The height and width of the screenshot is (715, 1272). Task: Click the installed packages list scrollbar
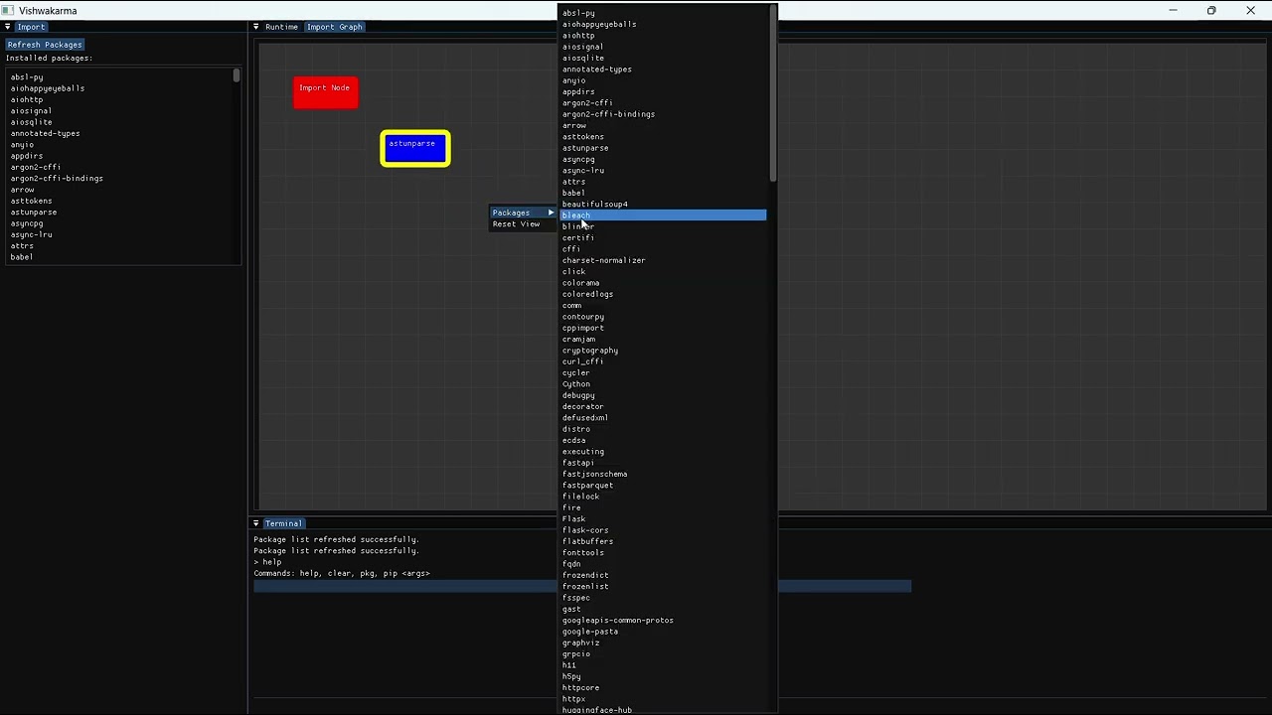coord(237,75)
